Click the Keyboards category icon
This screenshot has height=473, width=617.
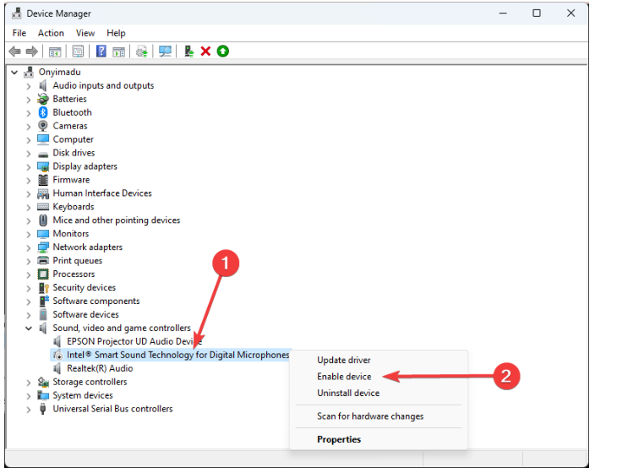(43, 207)
